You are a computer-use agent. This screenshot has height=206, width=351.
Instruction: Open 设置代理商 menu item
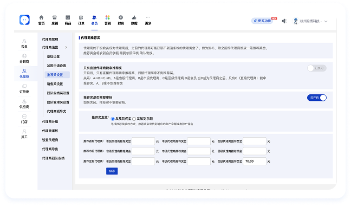click(50, 140)
